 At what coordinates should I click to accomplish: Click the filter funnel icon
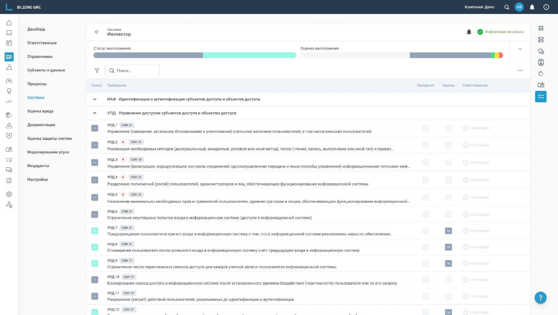click(97, 71)
